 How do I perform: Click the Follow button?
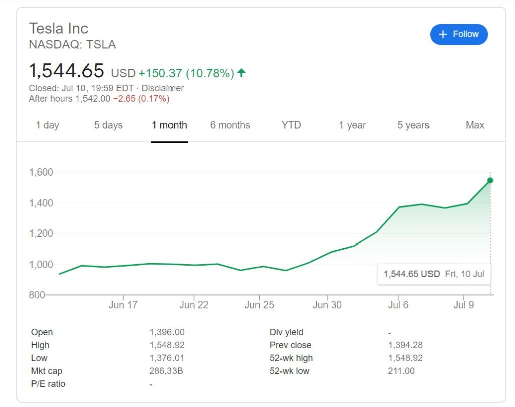click(459, 34)
